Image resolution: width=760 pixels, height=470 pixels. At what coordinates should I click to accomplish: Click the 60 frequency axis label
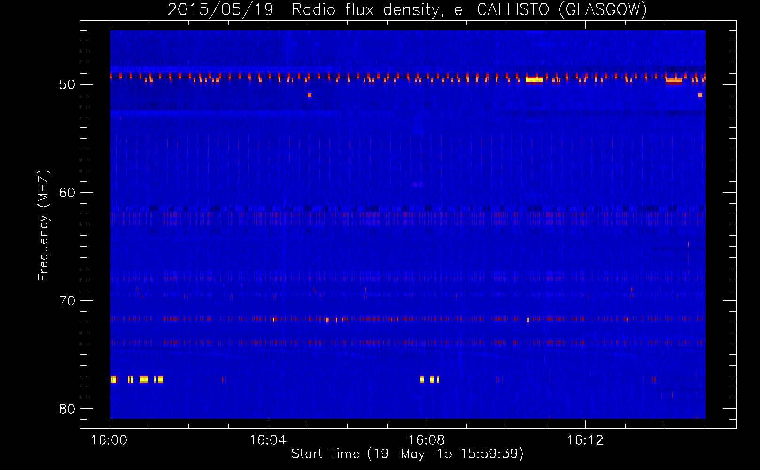tap(67, 193)
